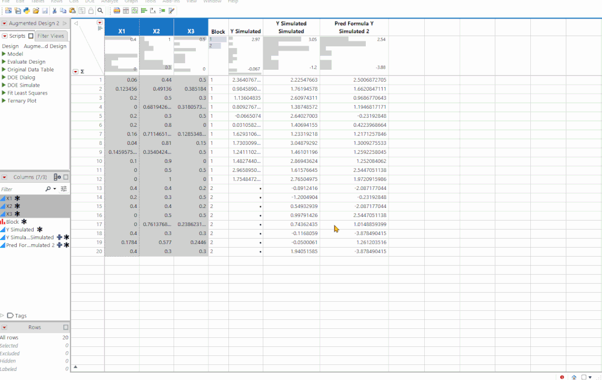The image size is (602, 380).
Task: Click the Fit Model toolbar icon
Action: tap(162, 11)
